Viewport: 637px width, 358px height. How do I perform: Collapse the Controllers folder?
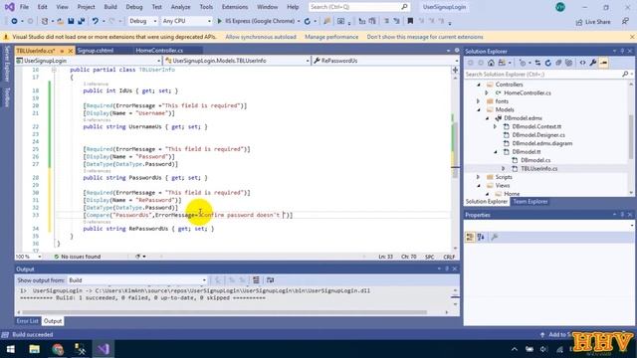(479, 85)
